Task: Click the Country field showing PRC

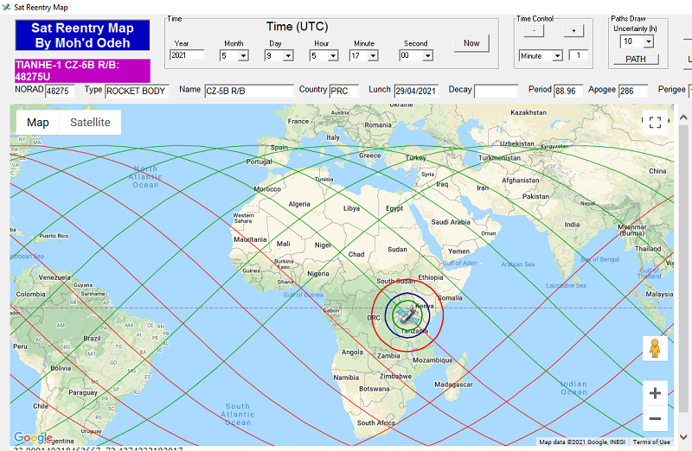Action: (343, 92)
